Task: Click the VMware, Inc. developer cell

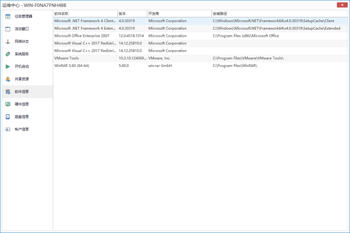Action: pos(159,58)
